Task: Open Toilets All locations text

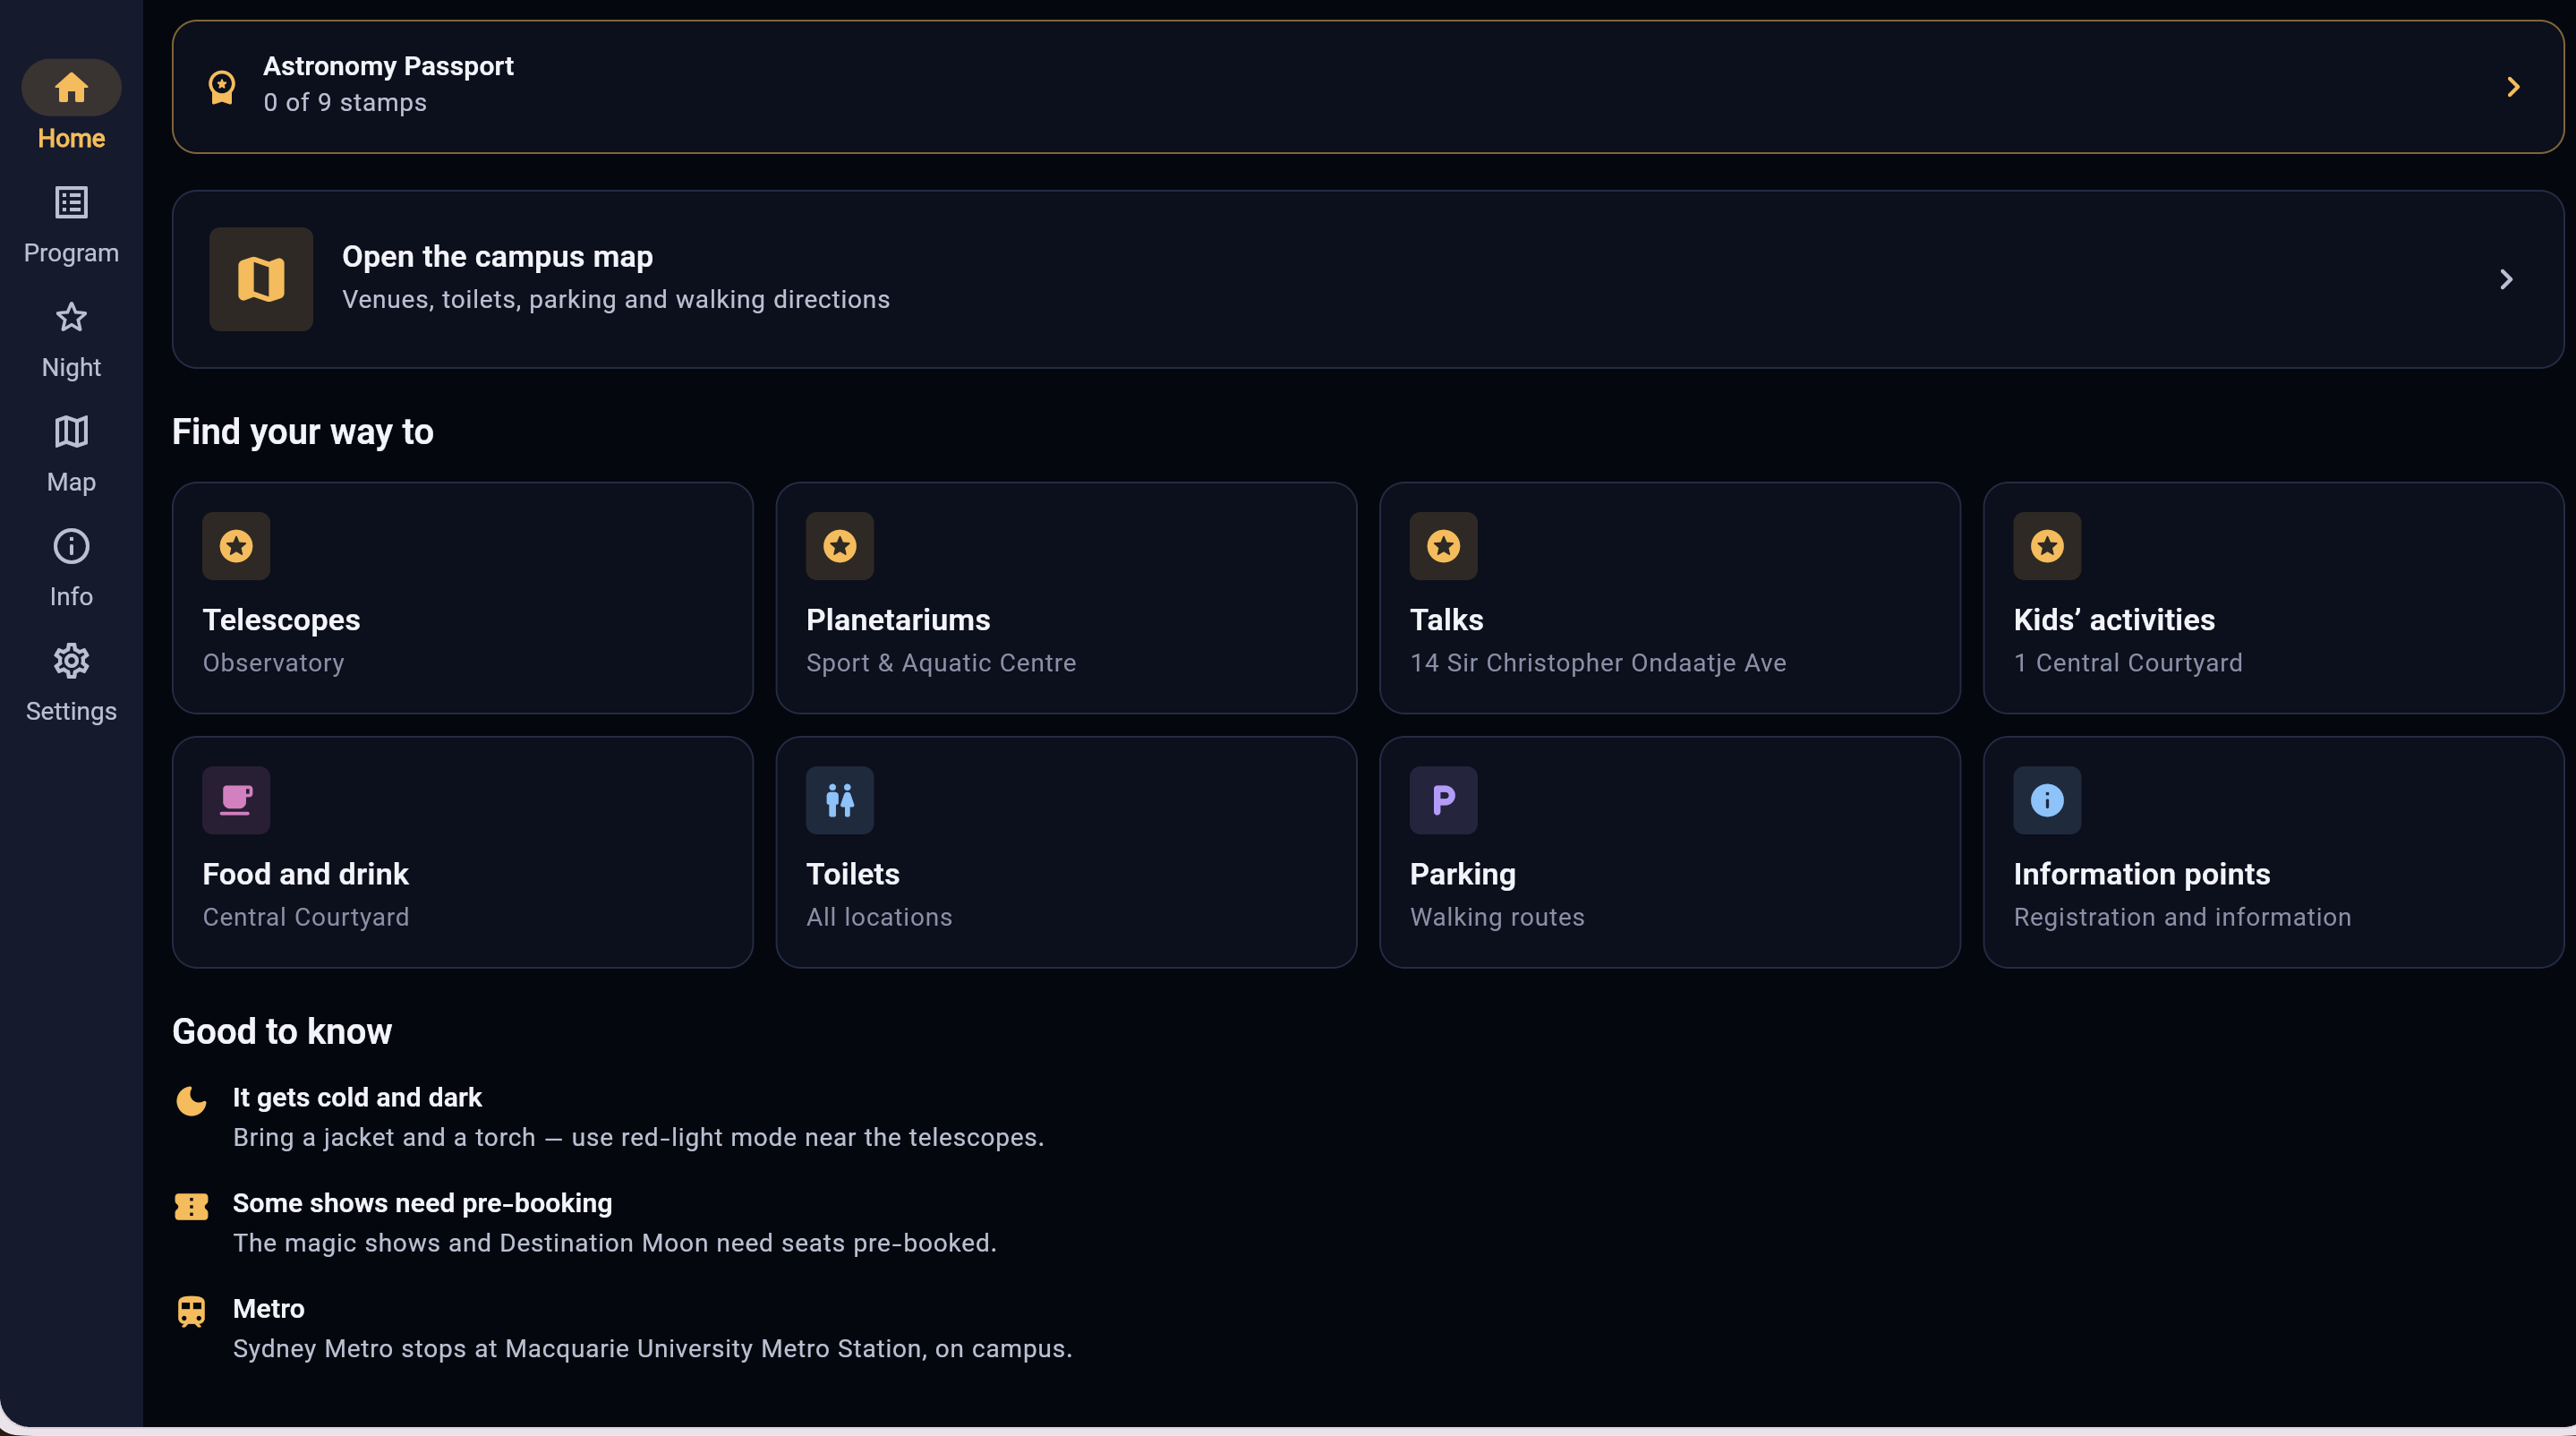Action: (879, 917)
